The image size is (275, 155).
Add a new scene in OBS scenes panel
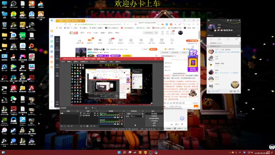[x=62, y=126]
